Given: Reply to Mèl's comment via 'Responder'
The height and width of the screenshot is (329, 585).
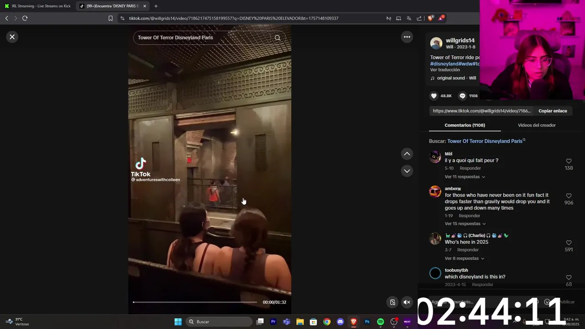Looking at the screenshot, I should tap(470, 168).
